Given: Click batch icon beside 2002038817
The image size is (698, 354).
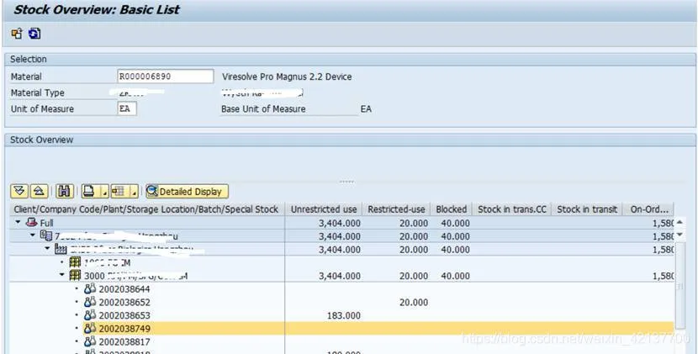Looking at the screenshot, I should (90, 342).
